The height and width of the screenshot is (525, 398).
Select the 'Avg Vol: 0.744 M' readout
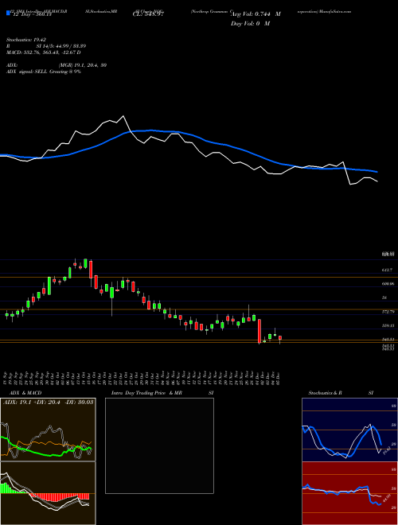256,14
